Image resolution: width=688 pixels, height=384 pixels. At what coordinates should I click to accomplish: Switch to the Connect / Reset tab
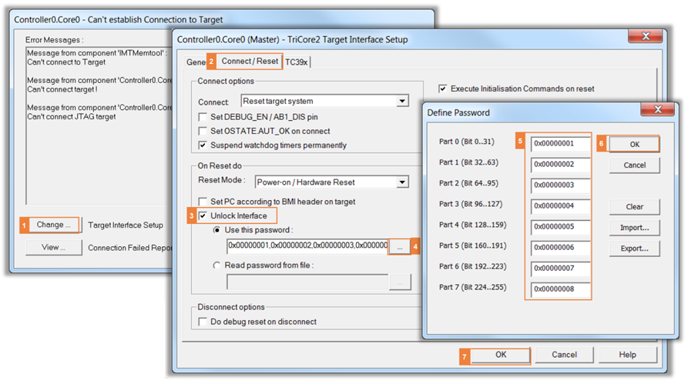pos(249,62)
